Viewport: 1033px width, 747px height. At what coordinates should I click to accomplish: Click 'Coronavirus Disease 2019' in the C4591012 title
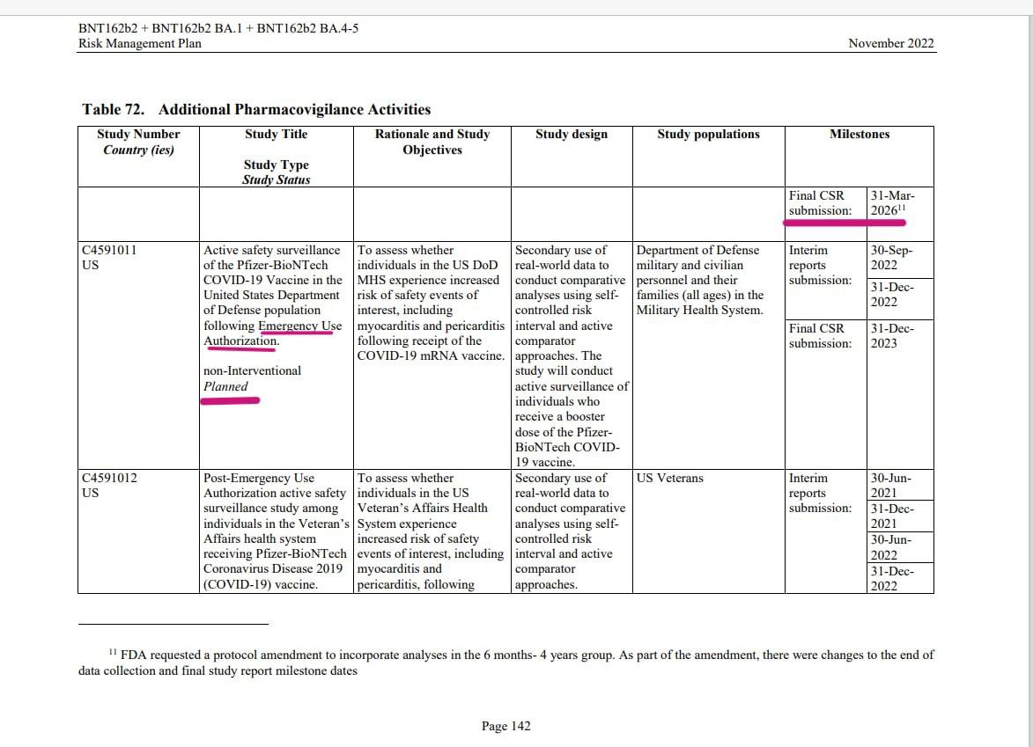(x=273, y=568)
